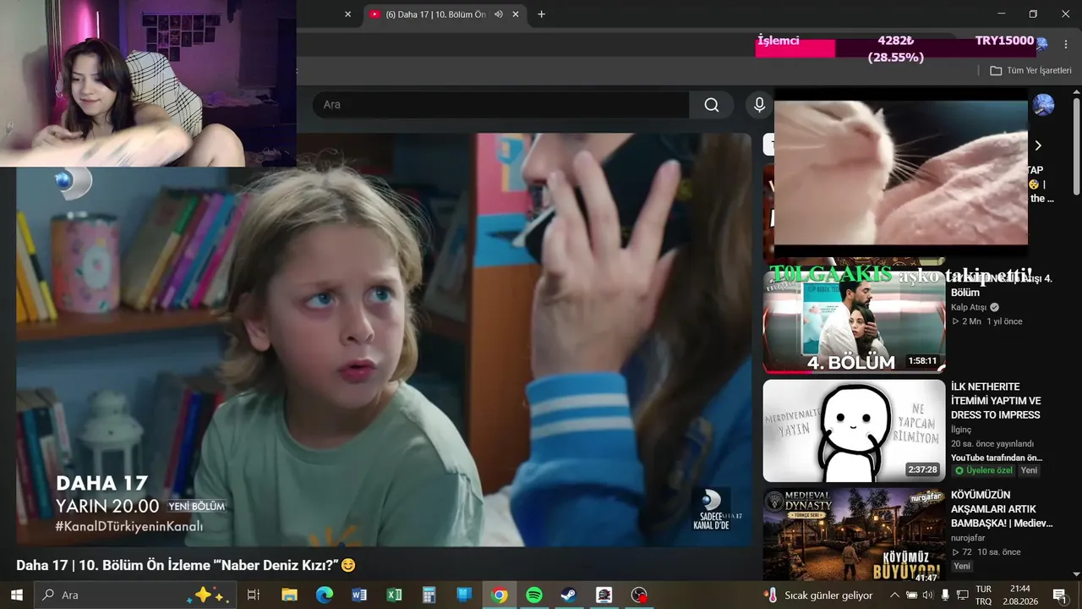This screenshot has width=1082, height=609.
Task: Open File Explorer from the taskbar
Action: click(289, 595)
